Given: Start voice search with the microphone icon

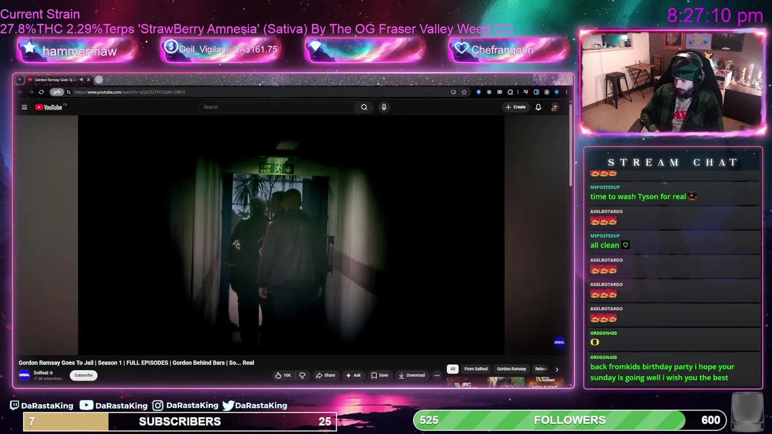Looking at the screenshot, I should coord(384,107).
